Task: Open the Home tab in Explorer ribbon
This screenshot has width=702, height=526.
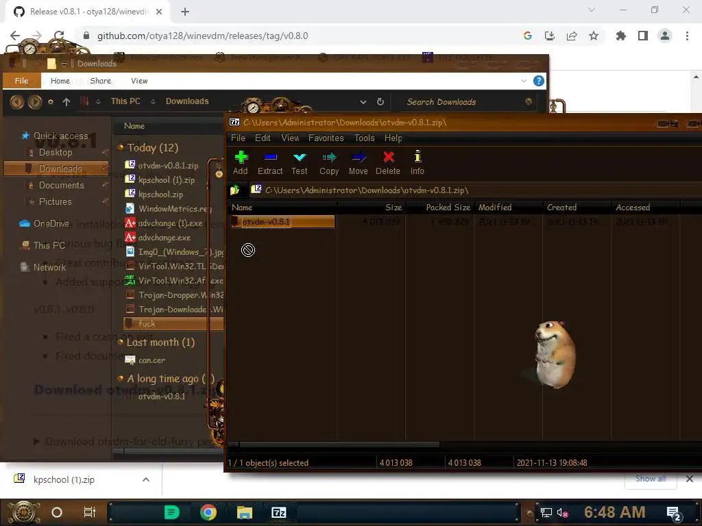Action: tap(60, 81)
